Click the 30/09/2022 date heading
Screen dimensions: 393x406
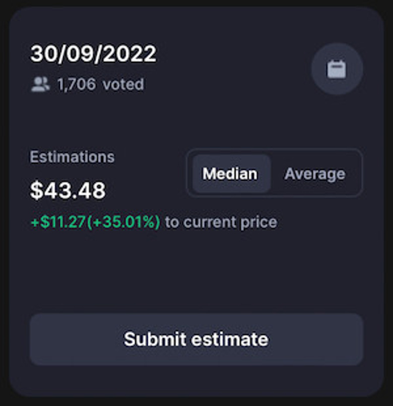93,54
